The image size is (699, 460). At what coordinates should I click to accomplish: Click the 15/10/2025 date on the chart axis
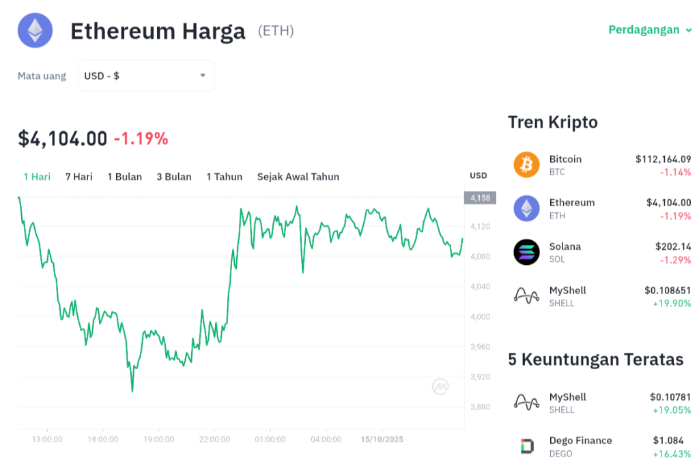coord(381,440)
